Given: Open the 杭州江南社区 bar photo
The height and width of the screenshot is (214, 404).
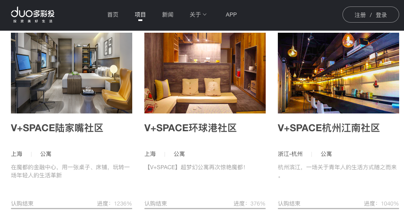Looking at the screenshot, I should coord(338,73).
